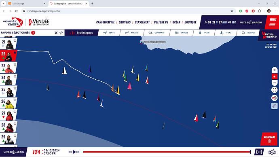Favorite skipper 24 with its star
The image size is (279, 157).
point(15,76)
